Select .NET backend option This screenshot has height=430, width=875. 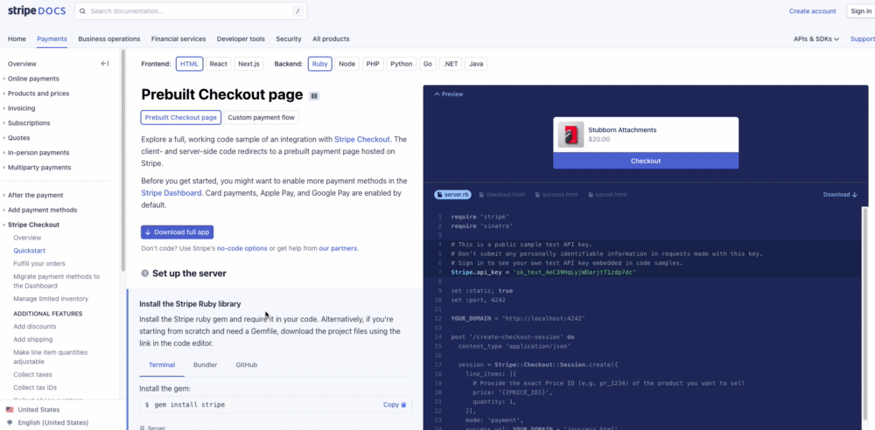(x=451, y=64)
